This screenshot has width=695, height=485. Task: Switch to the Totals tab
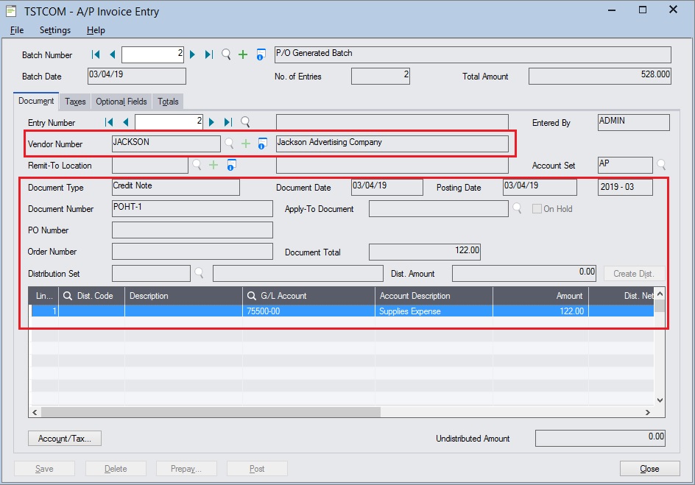click(x=168, y=102)
